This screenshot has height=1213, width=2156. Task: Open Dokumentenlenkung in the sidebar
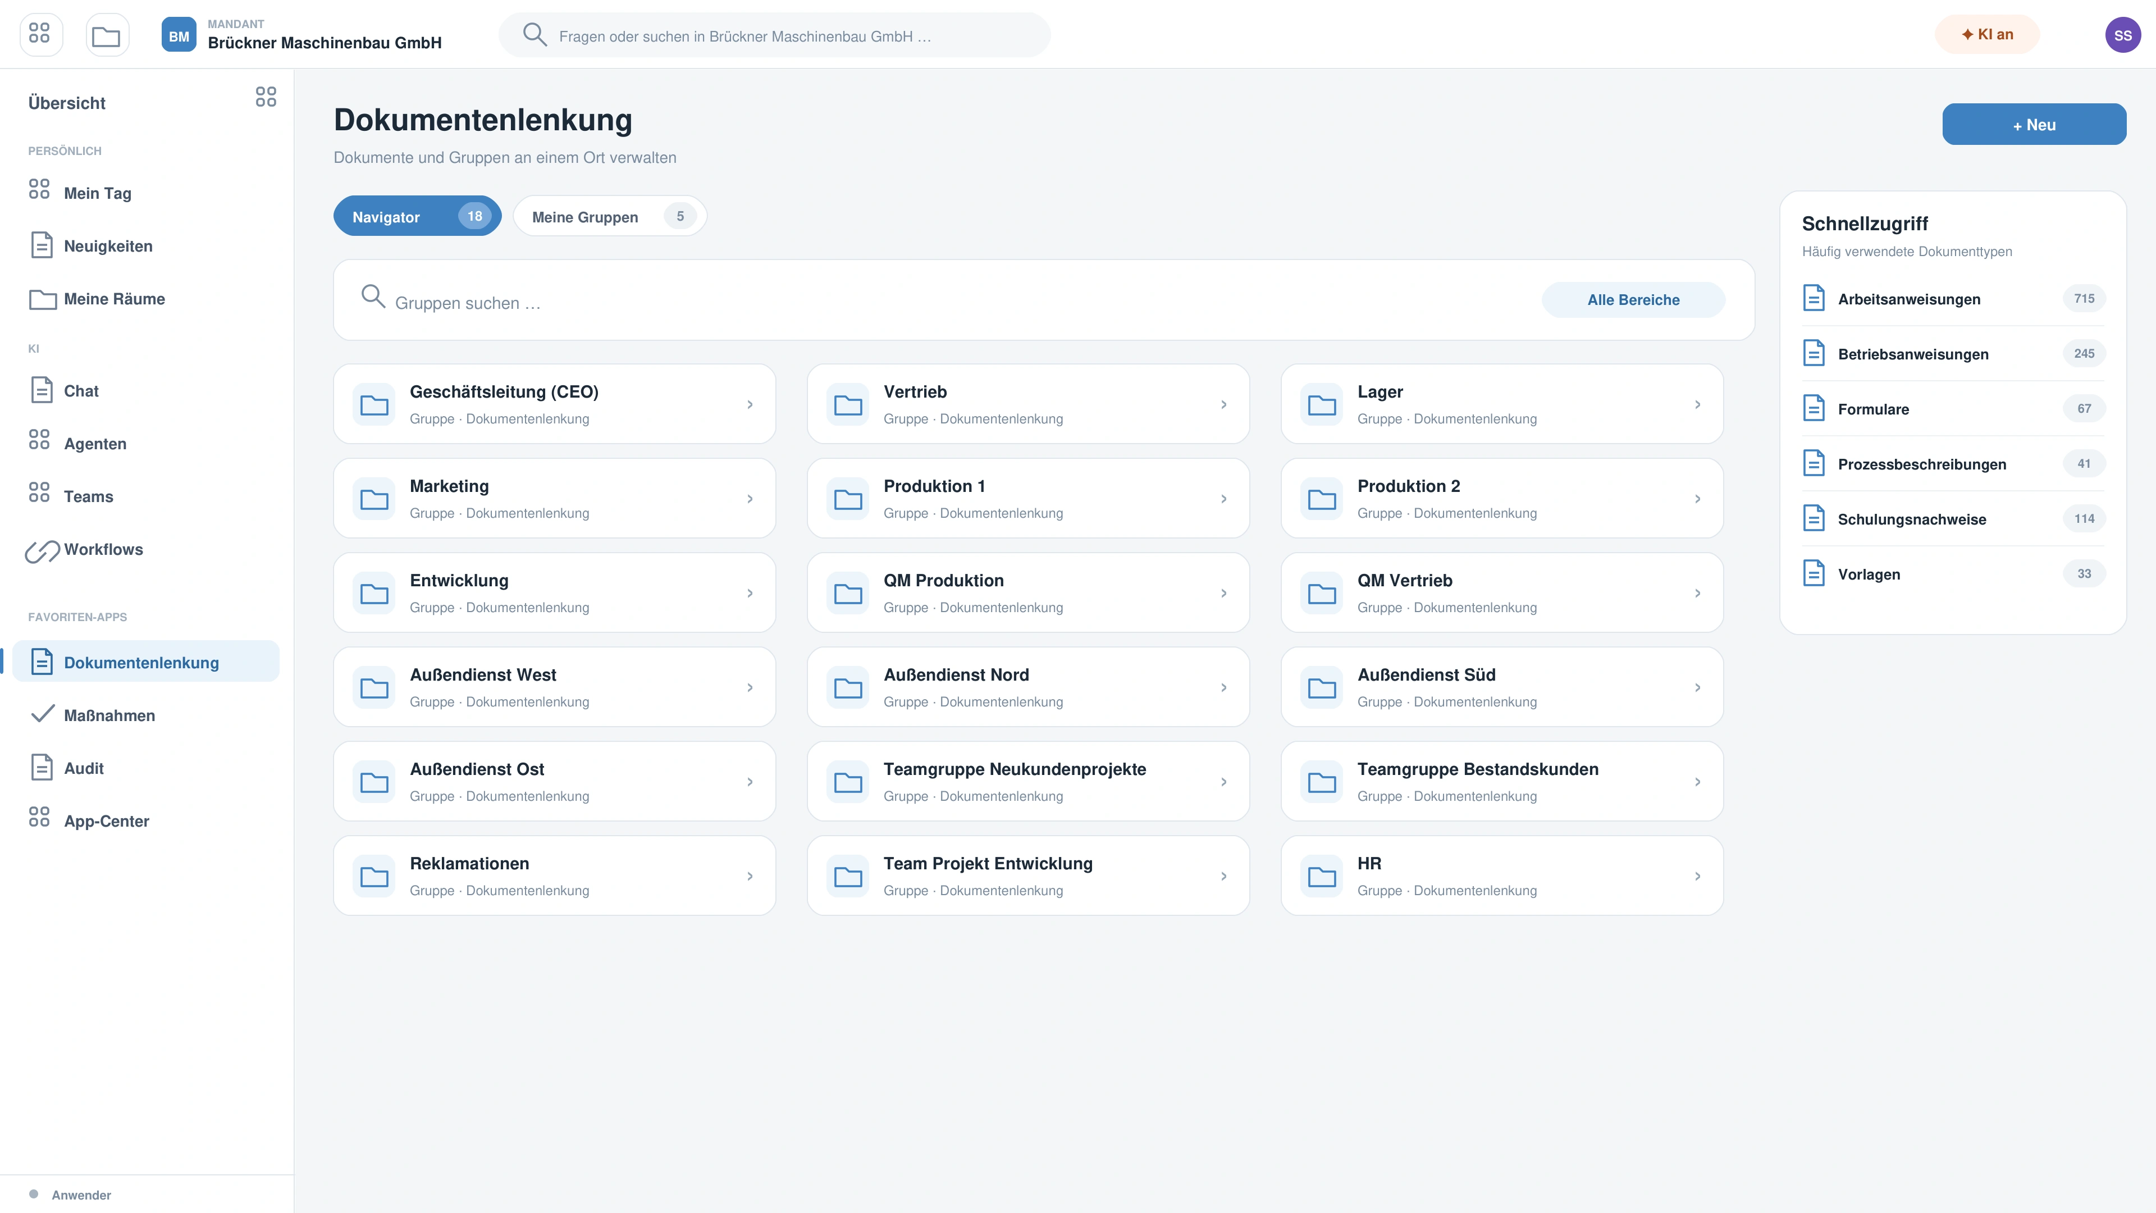(145, 662)
